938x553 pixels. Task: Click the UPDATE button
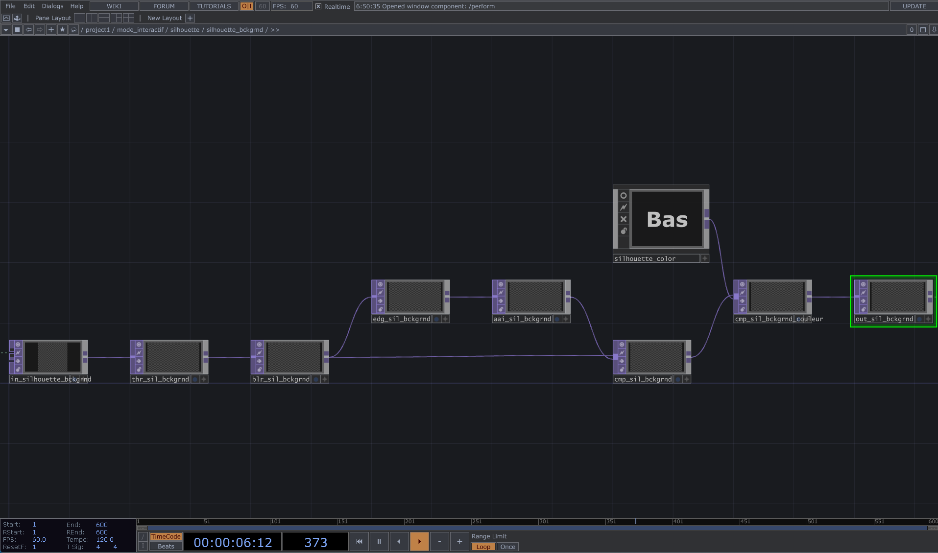point(914,6)
